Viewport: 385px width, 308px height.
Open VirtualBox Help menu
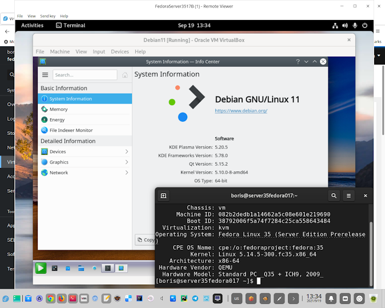click(140, 51)
